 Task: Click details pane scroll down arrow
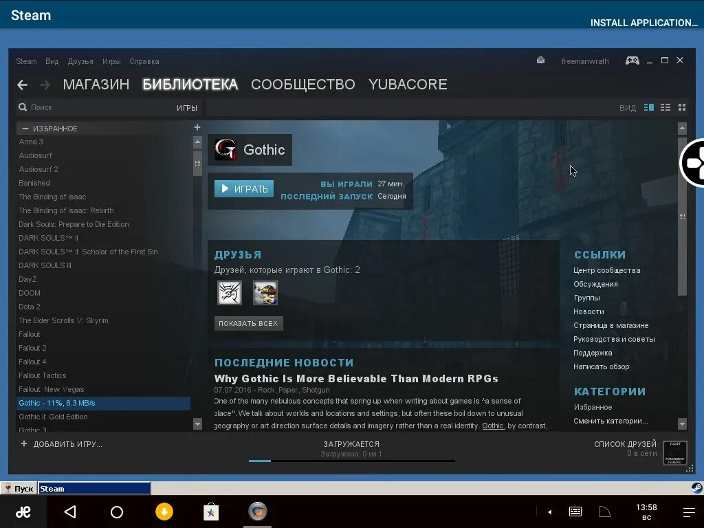tap(682, 423)
